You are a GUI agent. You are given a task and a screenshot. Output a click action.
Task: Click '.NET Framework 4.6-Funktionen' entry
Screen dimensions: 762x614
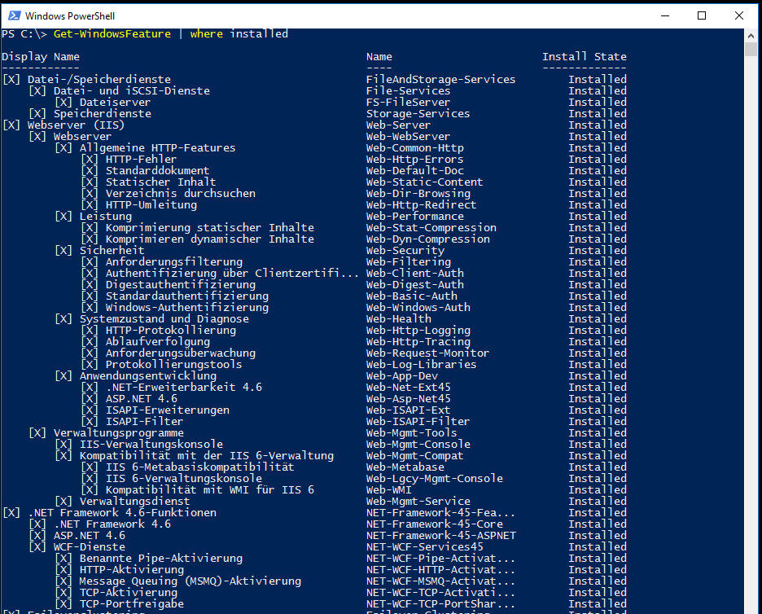click(x=122, y=513)
